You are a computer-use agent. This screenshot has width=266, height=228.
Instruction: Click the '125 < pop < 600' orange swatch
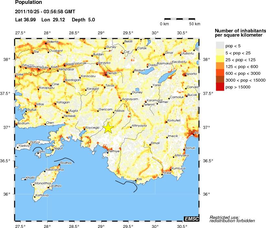(x=220, y=66)
